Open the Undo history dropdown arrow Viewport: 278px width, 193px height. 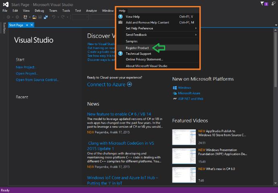point(58,17)
